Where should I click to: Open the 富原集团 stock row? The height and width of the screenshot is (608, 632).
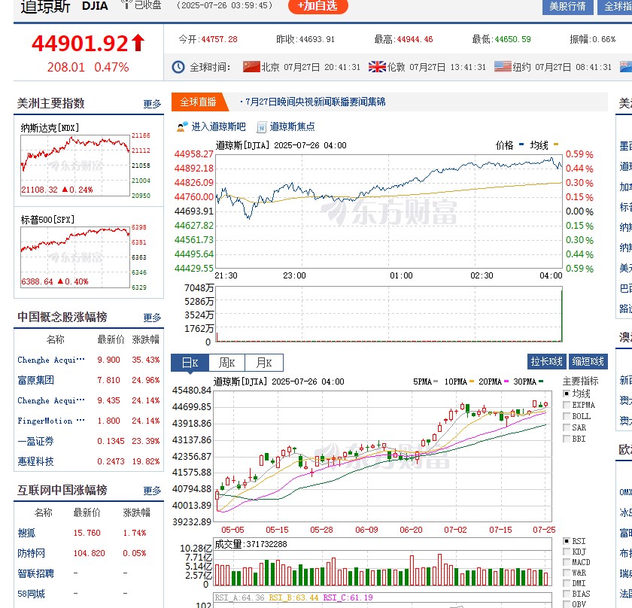[x=89, y=380]
